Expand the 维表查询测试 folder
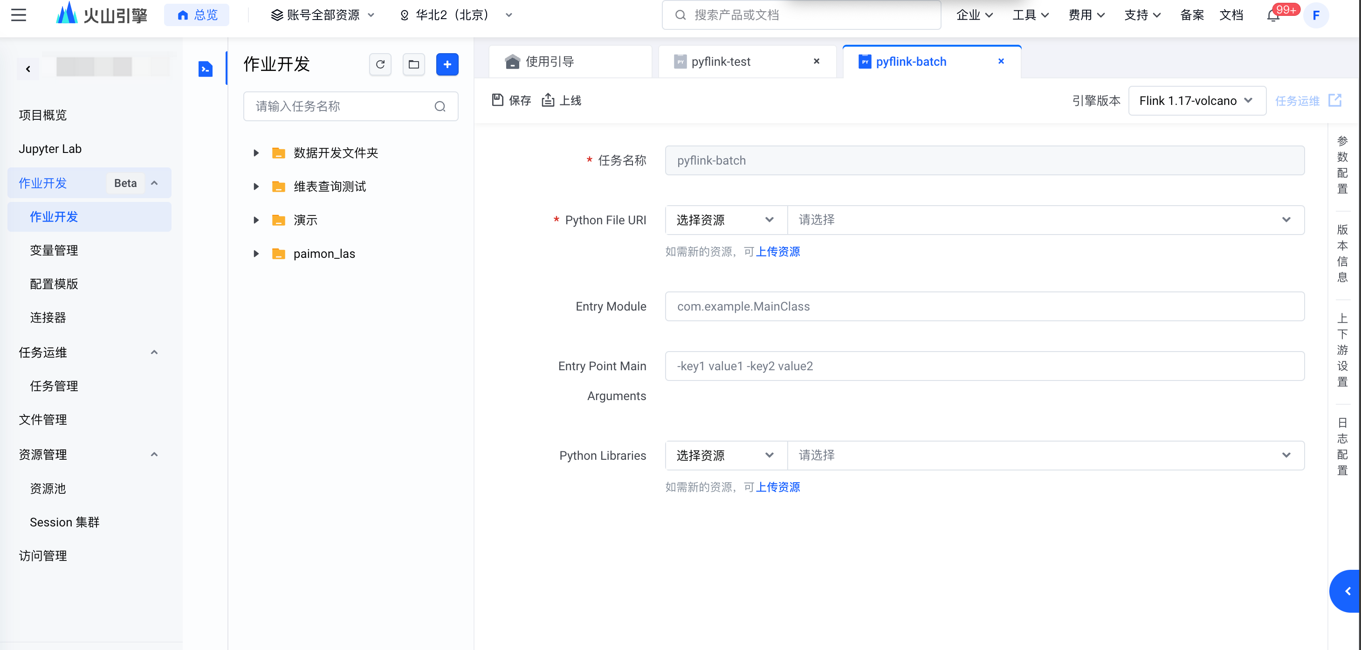Image resolution: width=1361 pixels, height=650 pixels. tap(256, 187)
